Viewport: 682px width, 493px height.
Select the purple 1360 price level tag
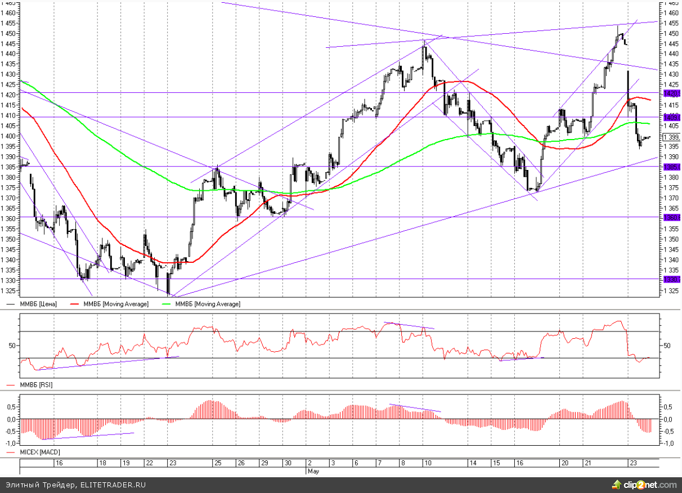[671, 218]
